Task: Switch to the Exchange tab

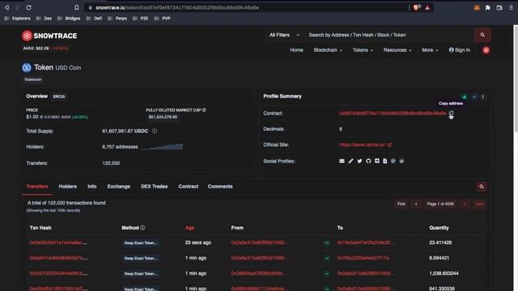Action: (x=119, y=187)
